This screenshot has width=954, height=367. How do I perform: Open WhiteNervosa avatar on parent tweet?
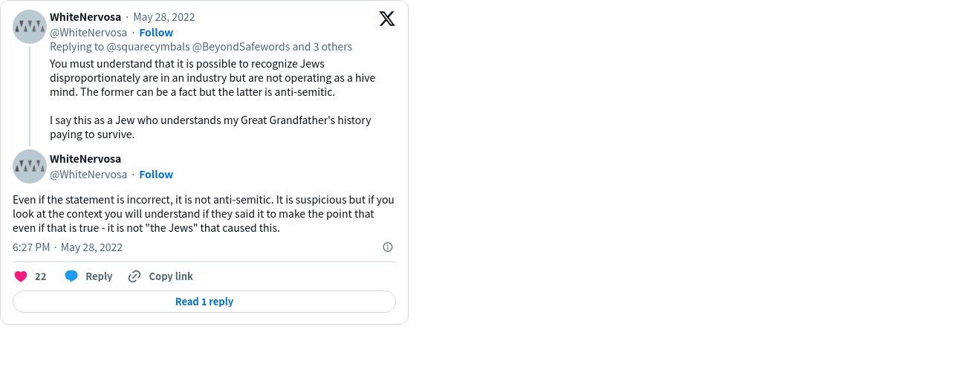pos(30,27)
